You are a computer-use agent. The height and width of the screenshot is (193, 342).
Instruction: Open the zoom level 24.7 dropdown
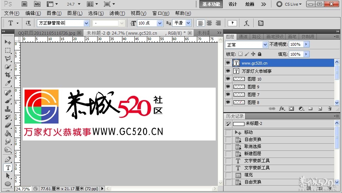(79, 4)
